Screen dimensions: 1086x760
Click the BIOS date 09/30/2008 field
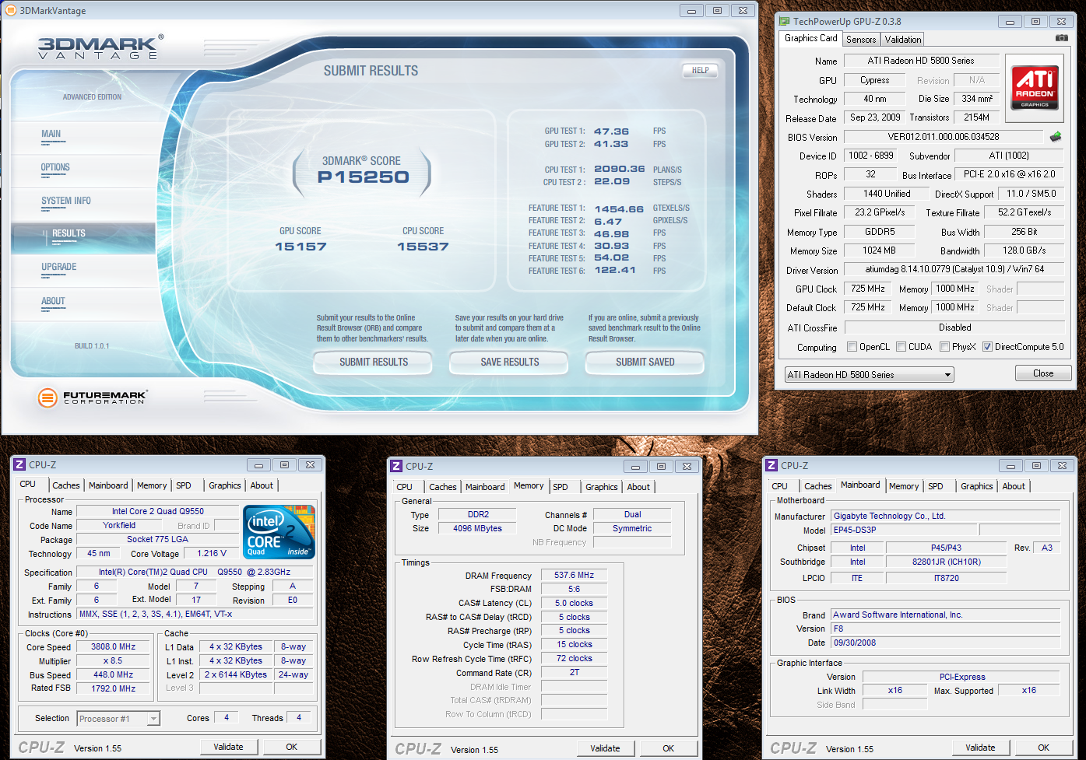point(945,643)
